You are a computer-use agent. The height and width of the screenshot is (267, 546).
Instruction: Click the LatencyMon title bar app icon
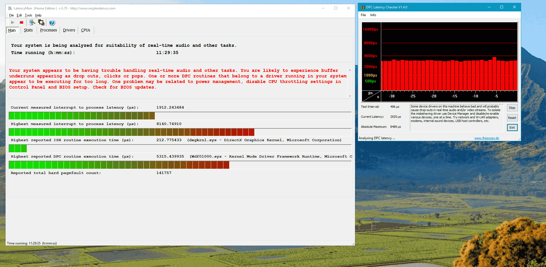click(x=10, y=8)
